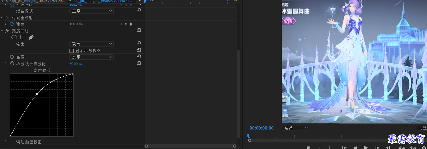Viewport: 427px width, 149px height.
Task: Toggle the fx switch for 时间重映射
Action: 7,18
